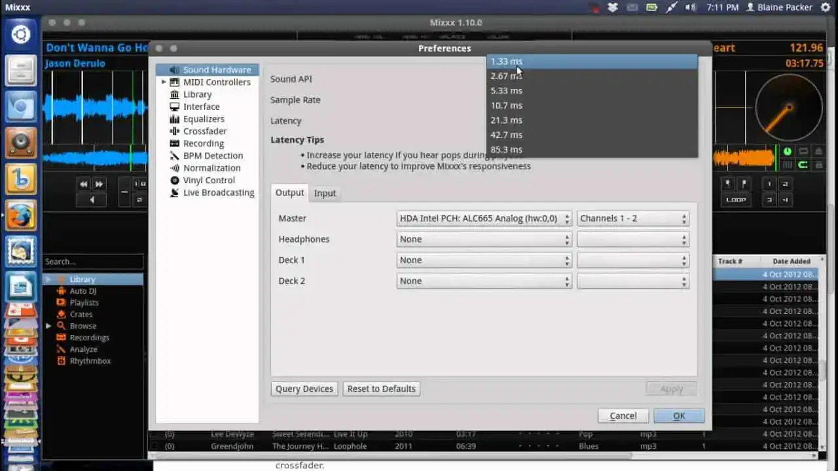Click the orange waveform overview on right deck
Image resolution: width=838 pixels, height=471 pixels.
coord(744,158)
